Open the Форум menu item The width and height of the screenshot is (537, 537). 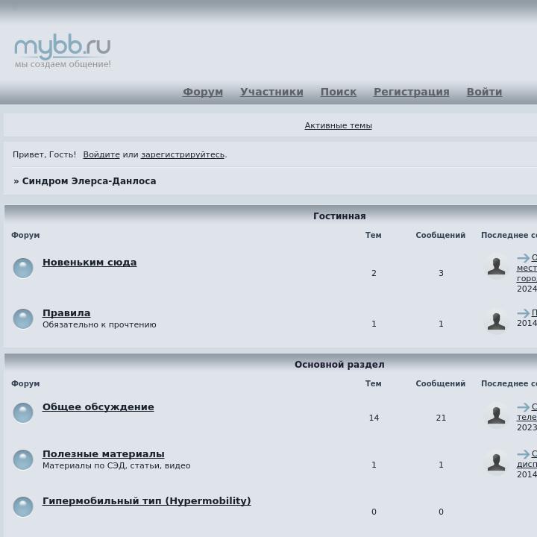point(203,92)
